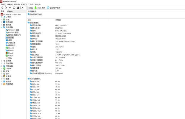Image resolution: width=185 pixels, height=119 pixels.
Task: Click the OpenGL icon in the tree
Action: point(7,48)
